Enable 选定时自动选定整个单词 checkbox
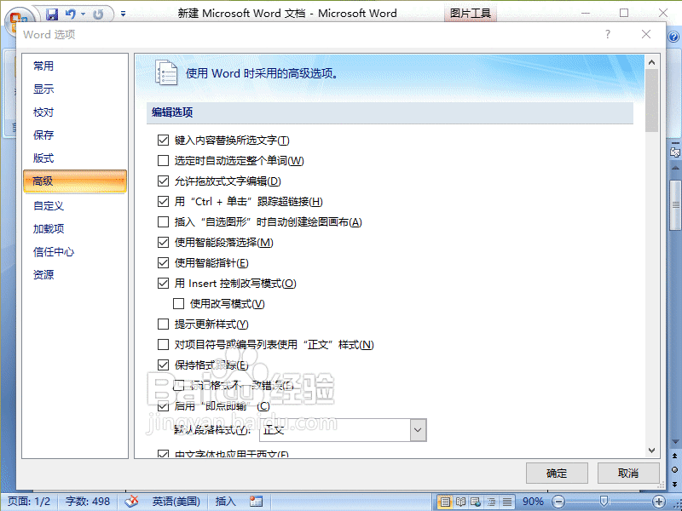This screenshot has width=682, height=511. [163, 161]
